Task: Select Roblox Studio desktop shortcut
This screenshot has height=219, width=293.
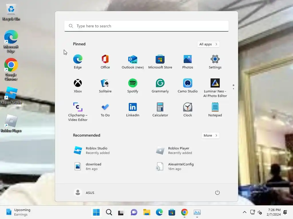Action: [x=11, y=95]
